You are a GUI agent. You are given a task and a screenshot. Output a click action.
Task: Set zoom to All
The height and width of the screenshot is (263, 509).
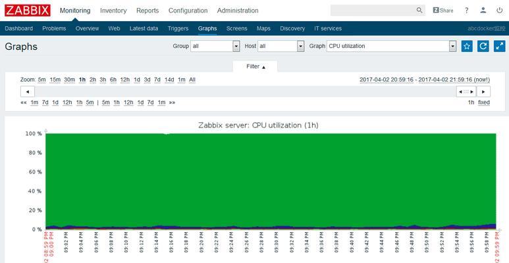(x=192, y=80)
